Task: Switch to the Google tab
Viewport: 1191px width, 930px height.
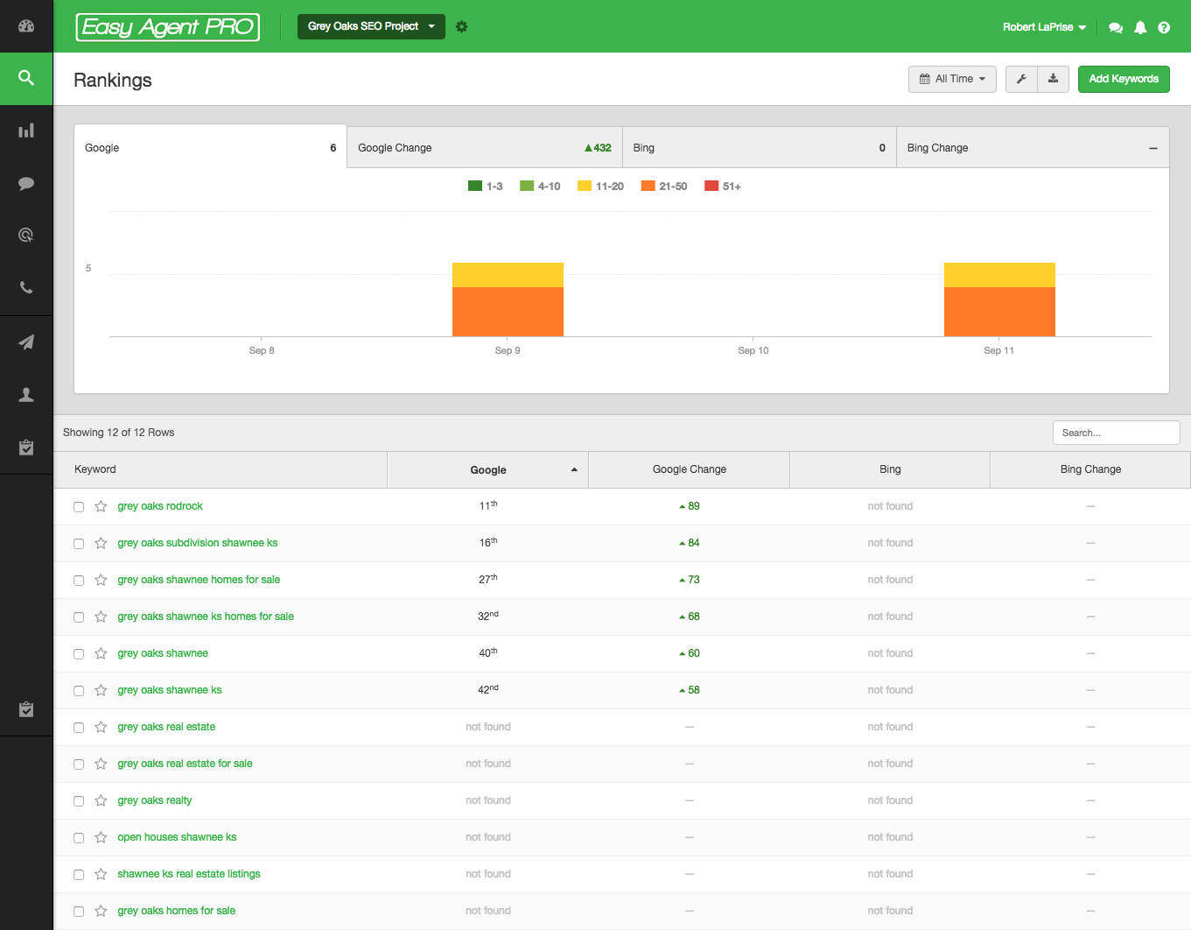Action: 210,147
